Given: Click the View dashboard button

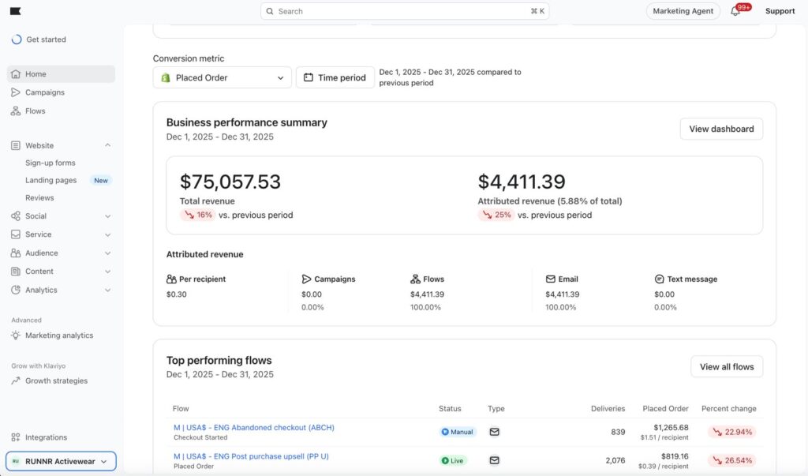Looking at the screenshot, I should 720,129.
